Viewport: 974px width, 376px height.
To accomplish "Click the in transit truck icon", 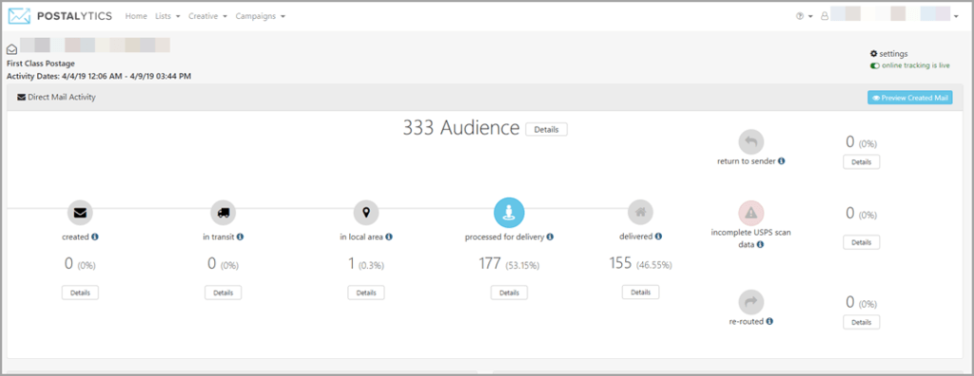I will [223, 213].
